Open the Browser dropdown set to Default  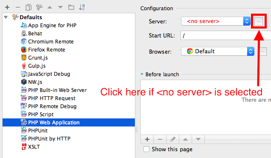pyautogui.click(x=218, y=51)
